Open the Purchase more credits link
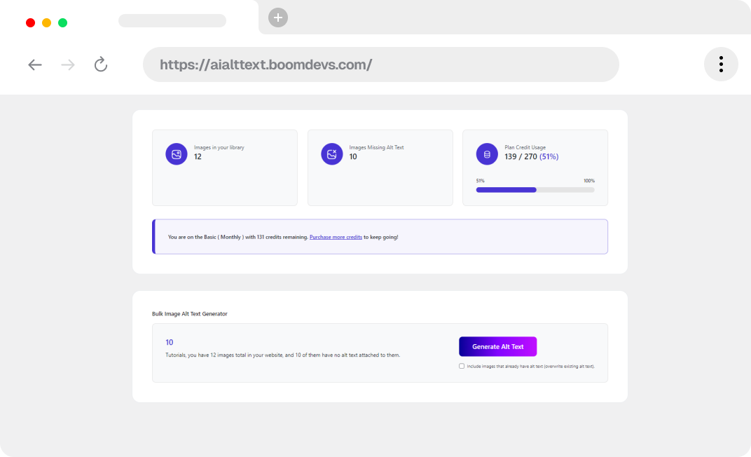 point(336,238)
